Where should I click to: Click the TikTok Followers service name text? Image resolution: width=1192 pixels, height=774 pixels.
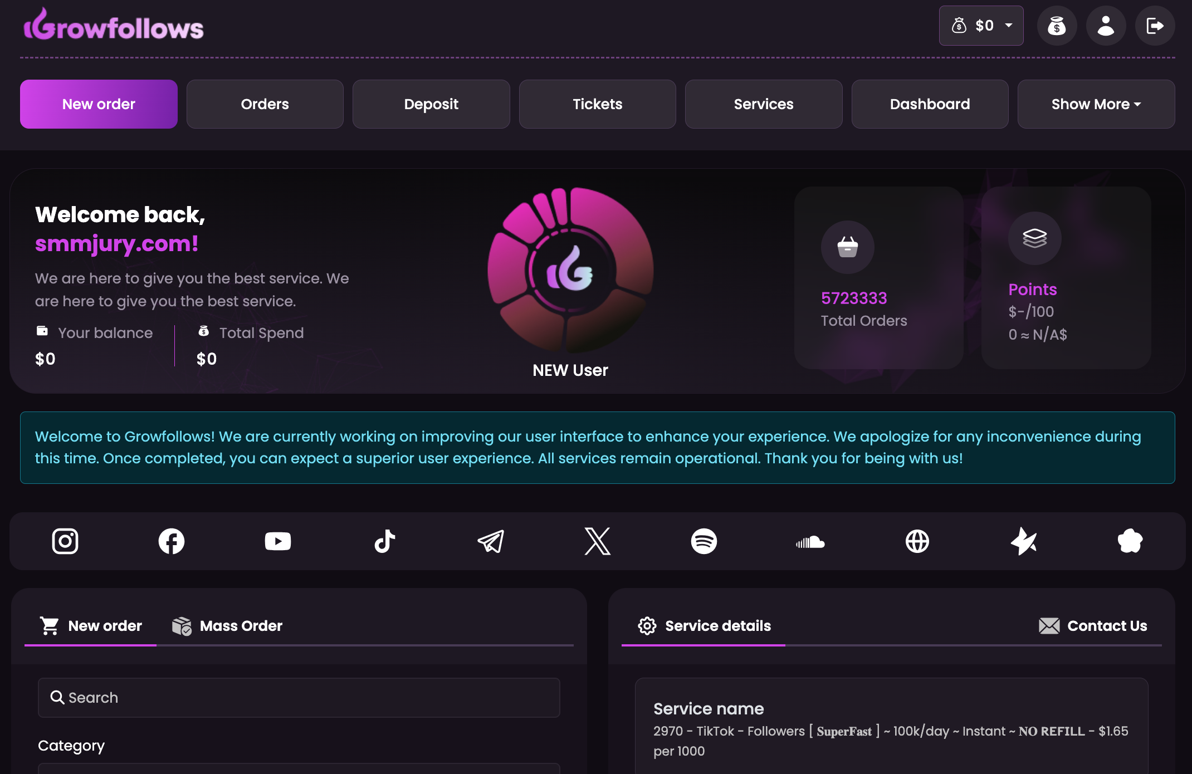pyautogui.click(x=891, y=741)
